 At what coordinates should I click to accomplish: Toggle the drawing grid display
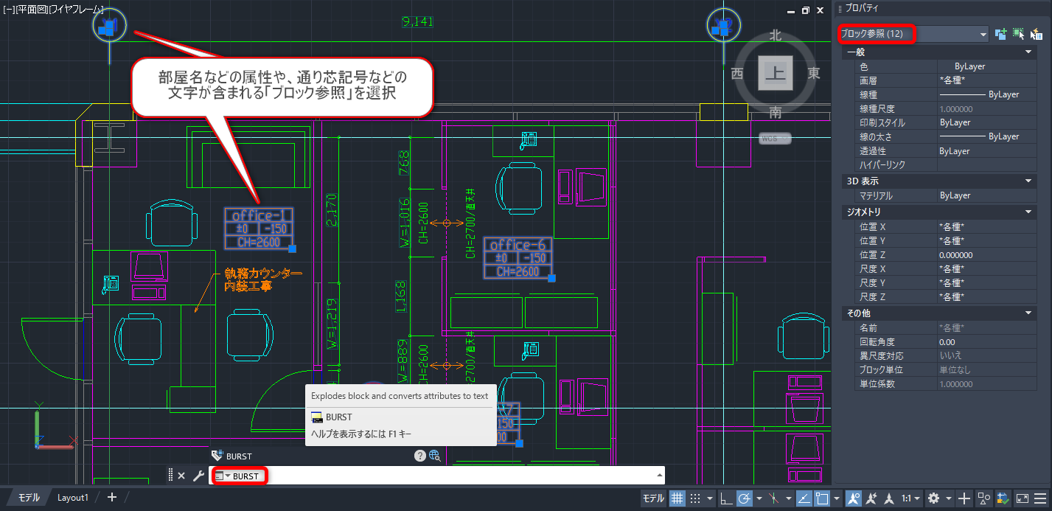tap(677, 498)
